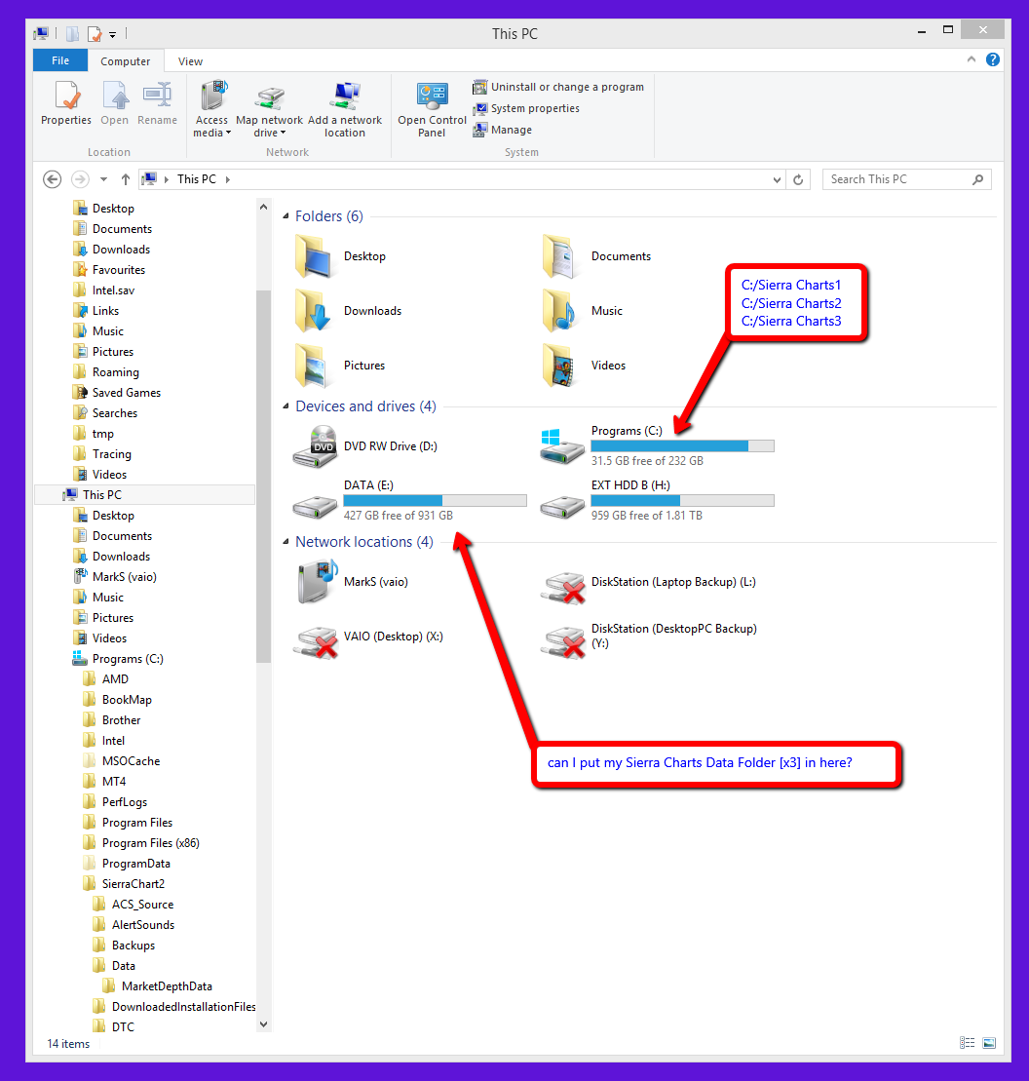Viewport: 1029px width, 1081px height.
Task: Click EXT HDD B capacity bar
Action: coord(682,500)
